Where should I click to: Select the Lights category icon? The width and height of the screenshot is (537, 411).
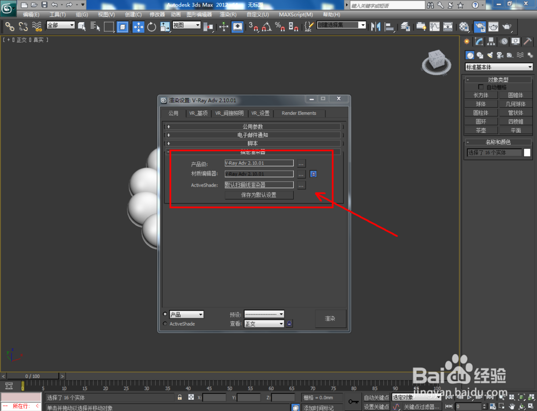[490, 55]
